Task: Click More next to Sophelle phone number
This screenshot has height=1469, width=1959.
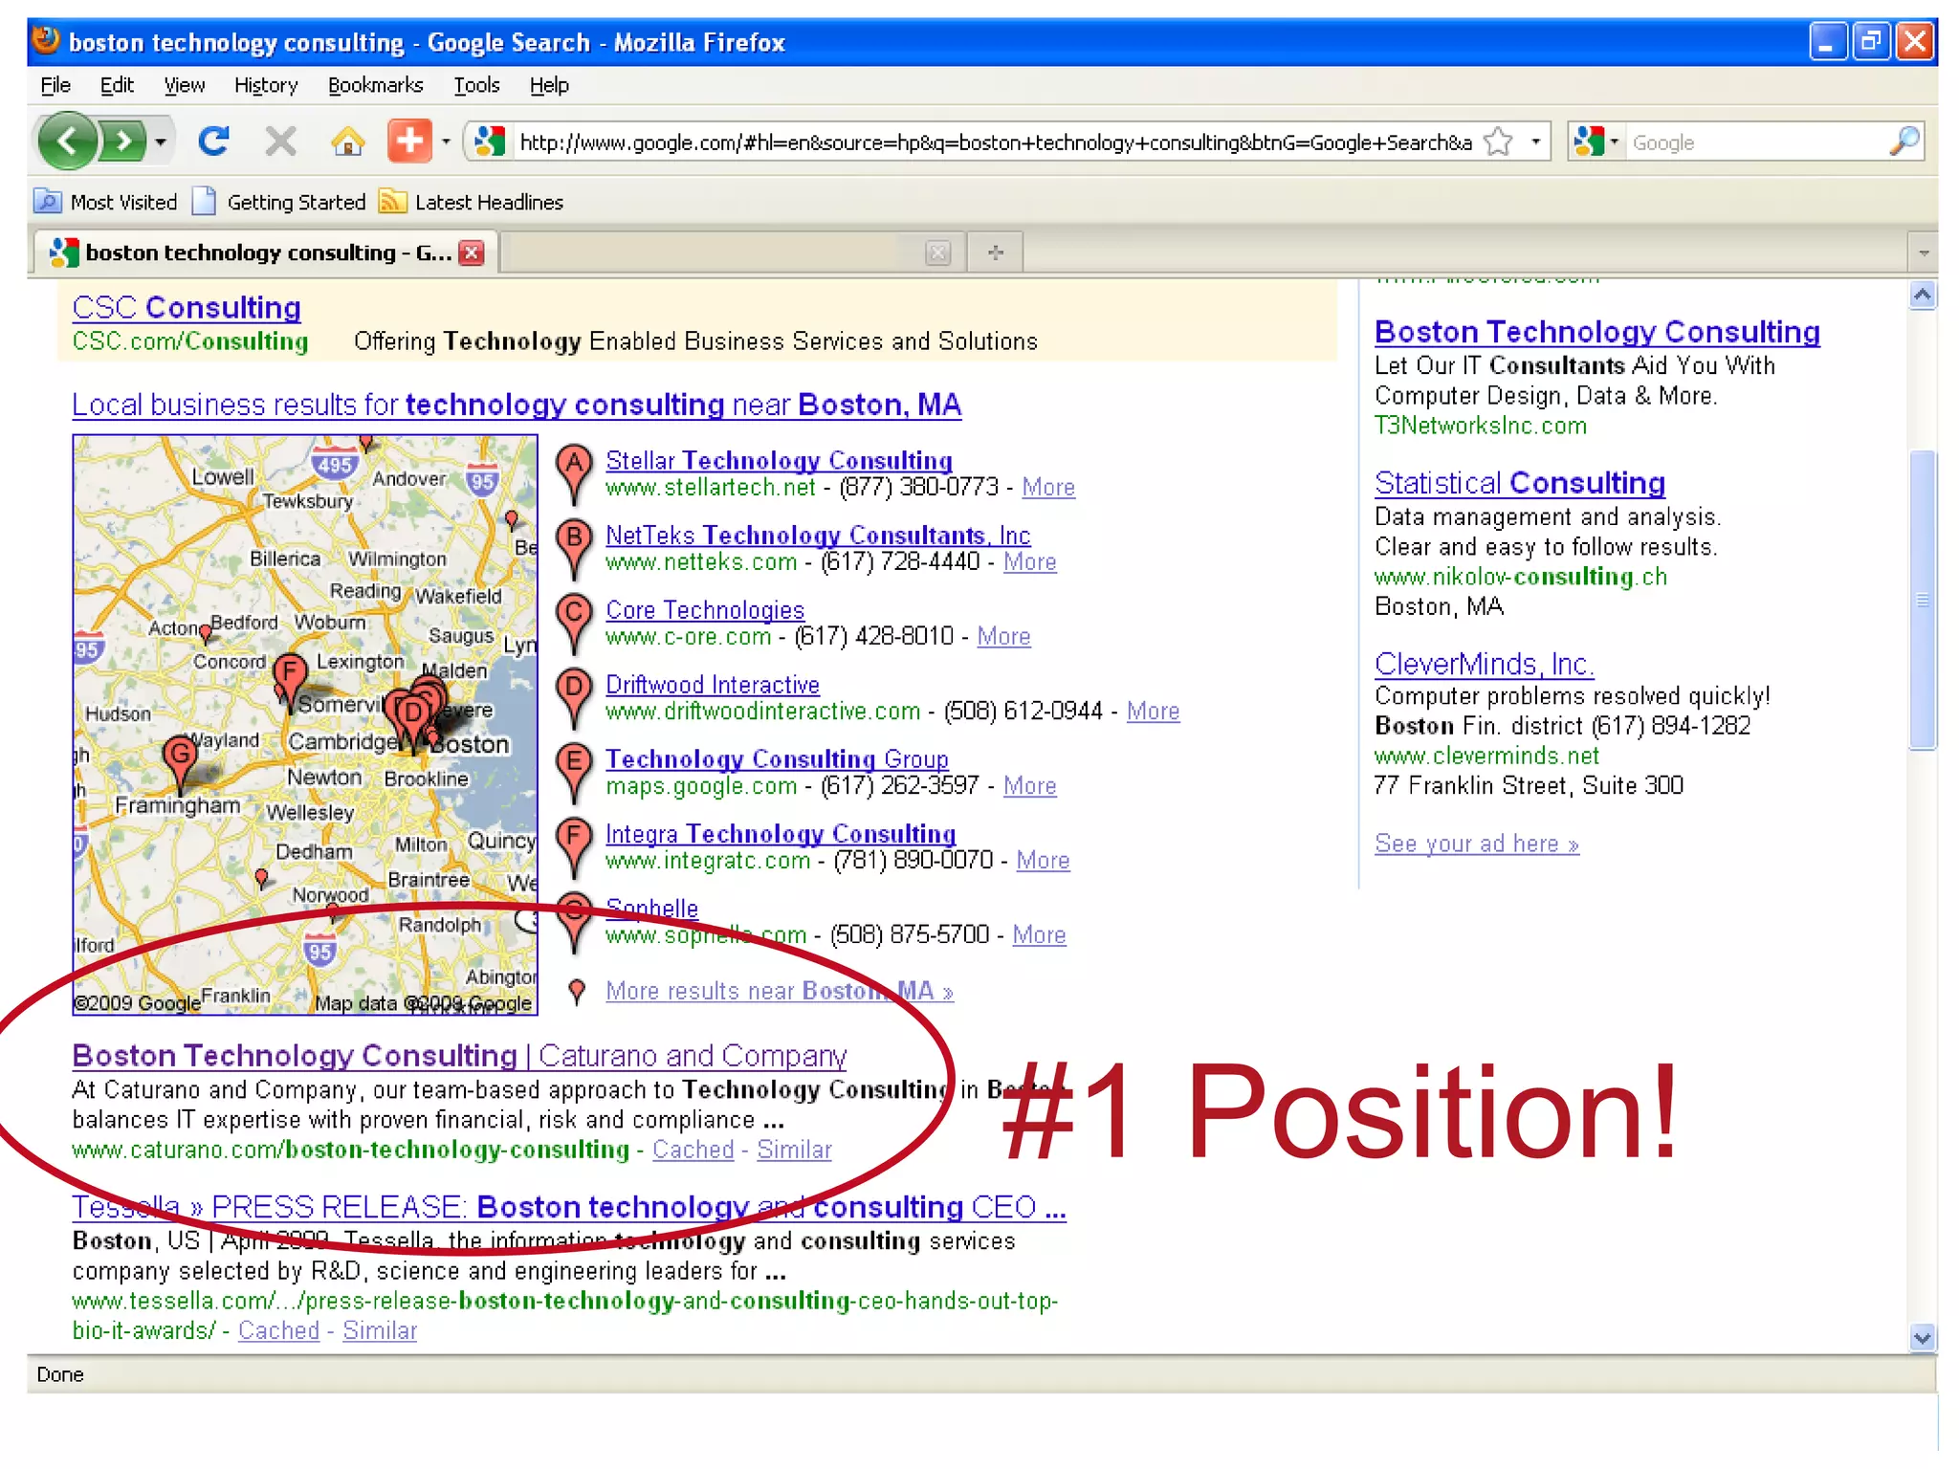Action: click(x=1039, y=935)
